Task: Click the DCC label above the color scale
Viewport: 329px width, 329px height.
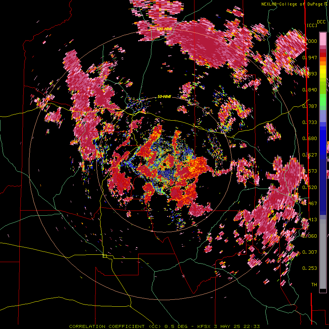Action: click(321, 22)
